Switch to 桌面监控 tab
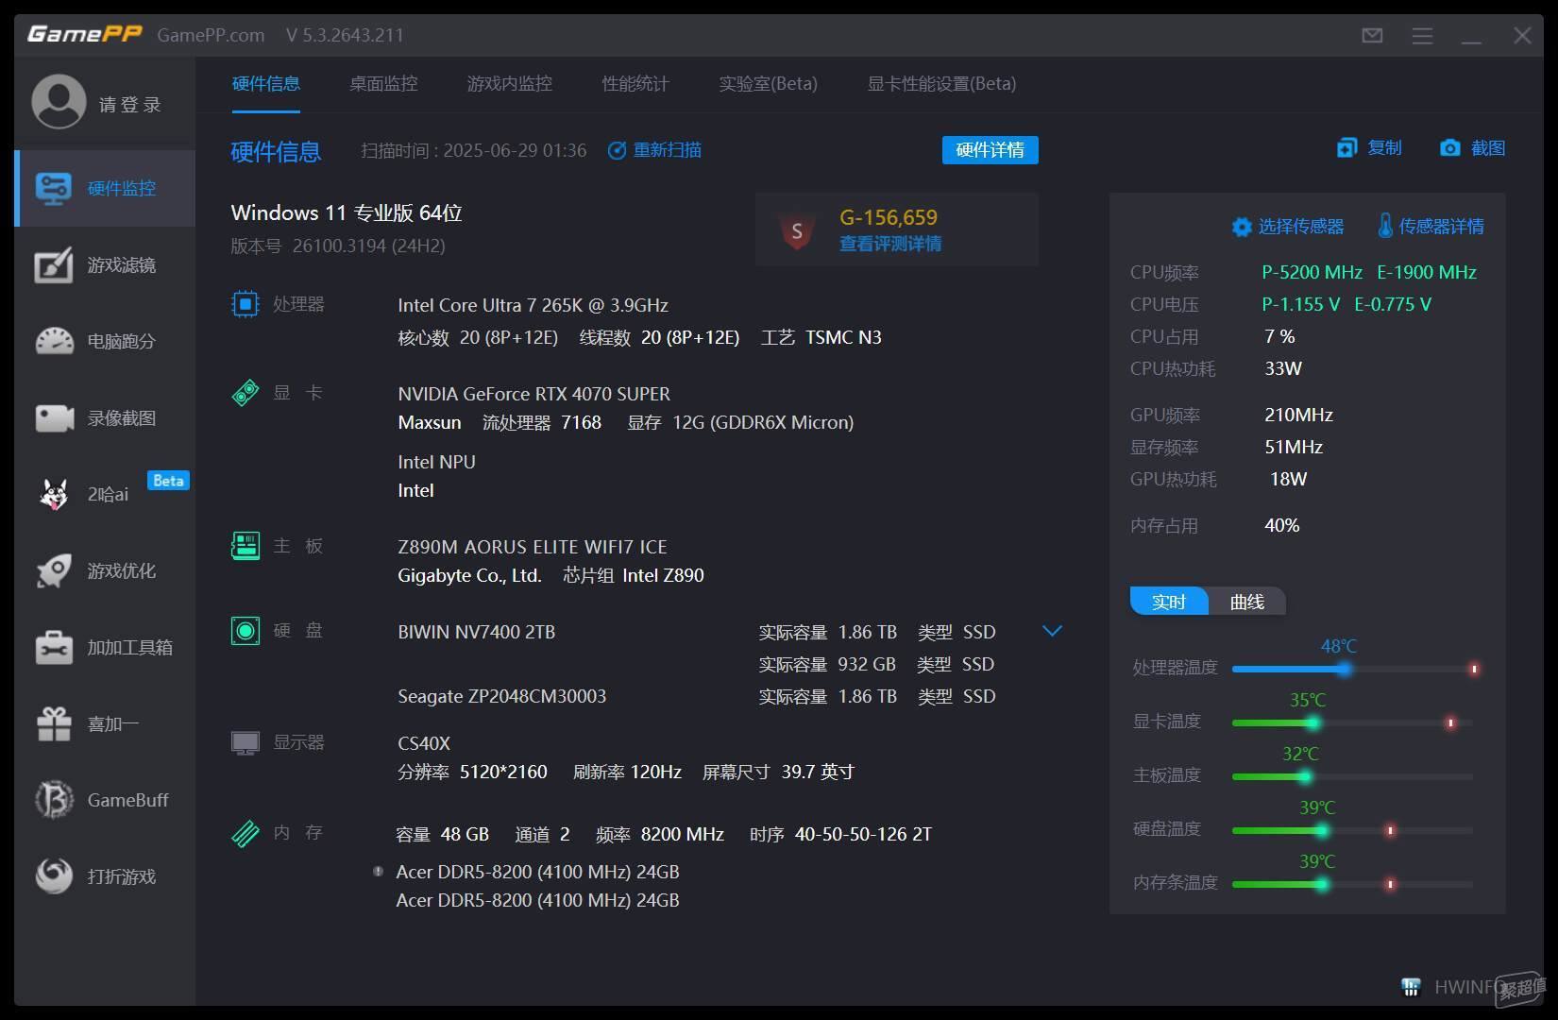Viewport: 1558px width, 1020px height. coord(383,84)
